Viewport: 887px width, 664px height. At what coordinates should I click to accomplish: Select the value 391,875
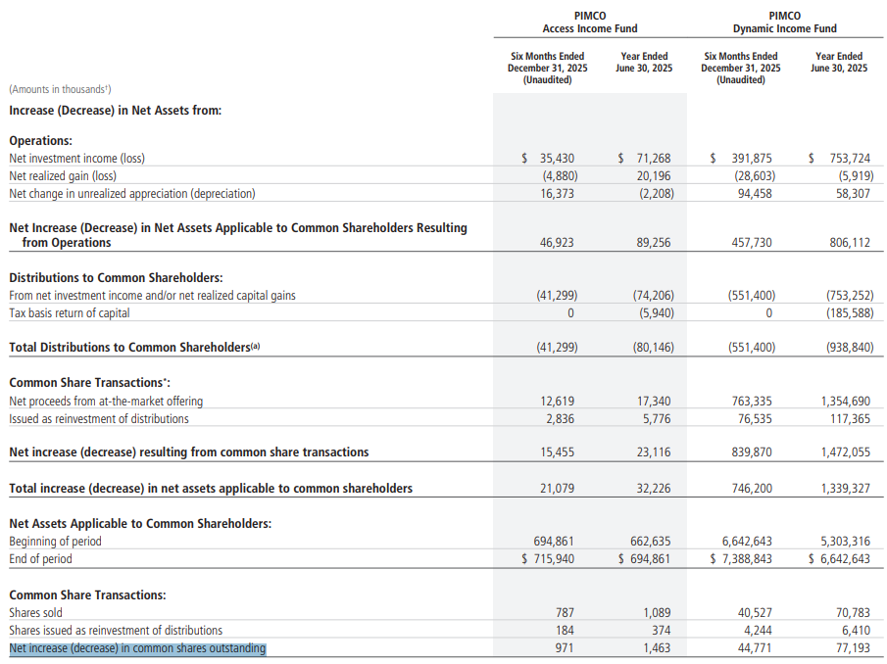(x=751, y=159)
